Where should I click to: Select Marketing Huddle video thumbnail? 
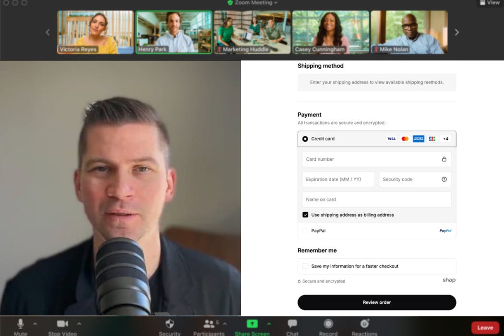coord(252,32)
